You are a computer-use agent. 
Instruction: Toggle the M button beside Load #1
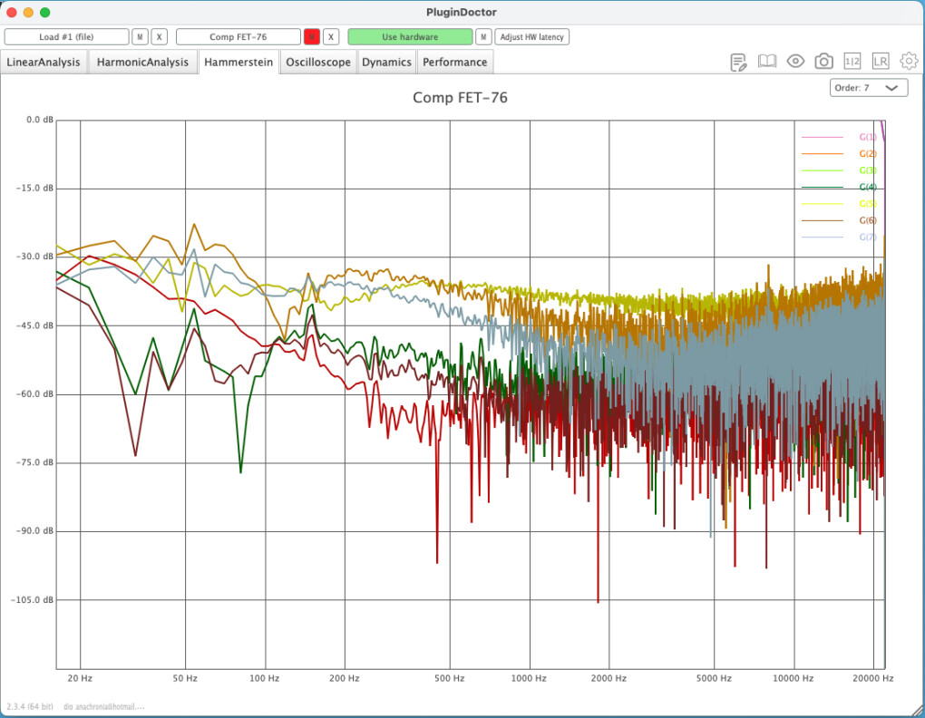(140, 37)
